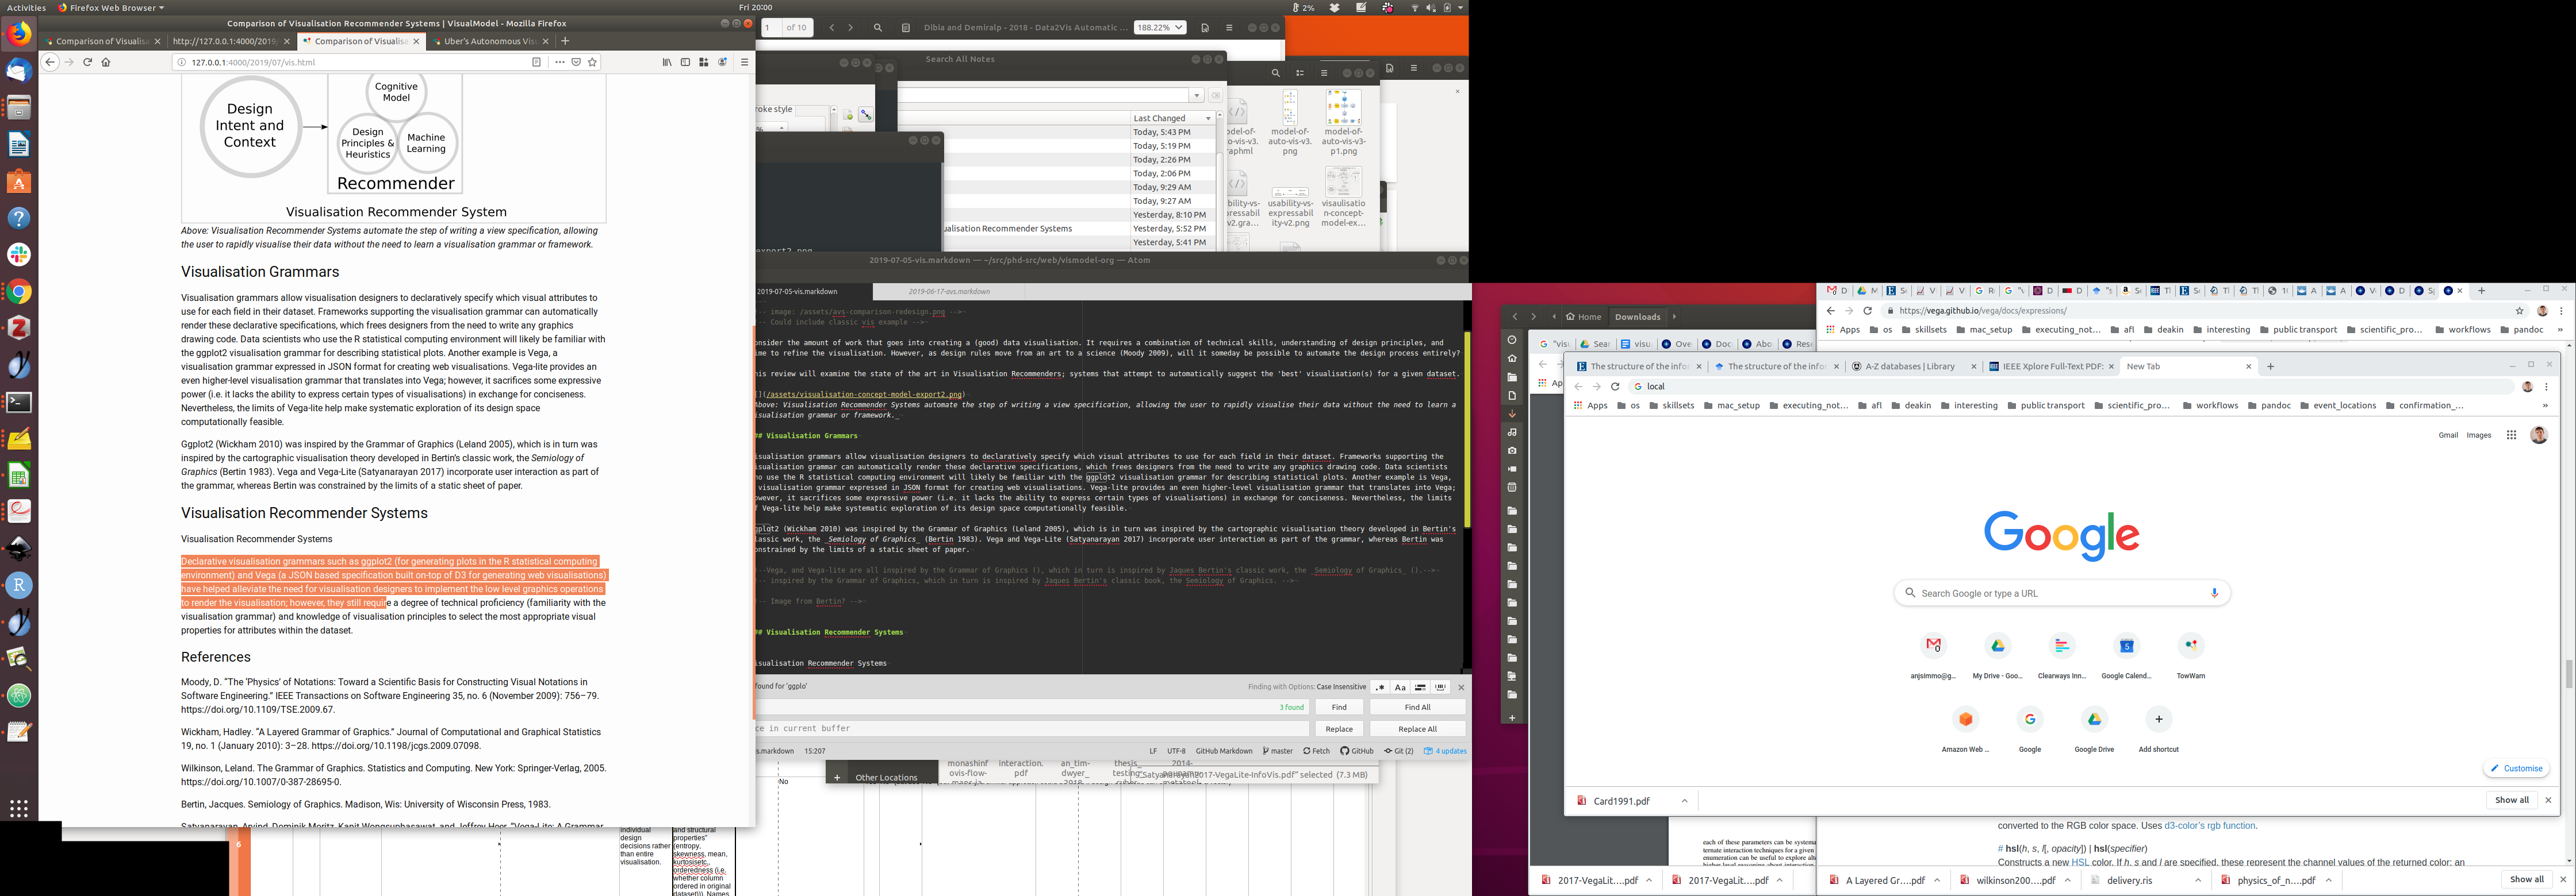
Task: Open Firefox Web Browser app menu
Action: pyautogui.click(x=110, y=7)
